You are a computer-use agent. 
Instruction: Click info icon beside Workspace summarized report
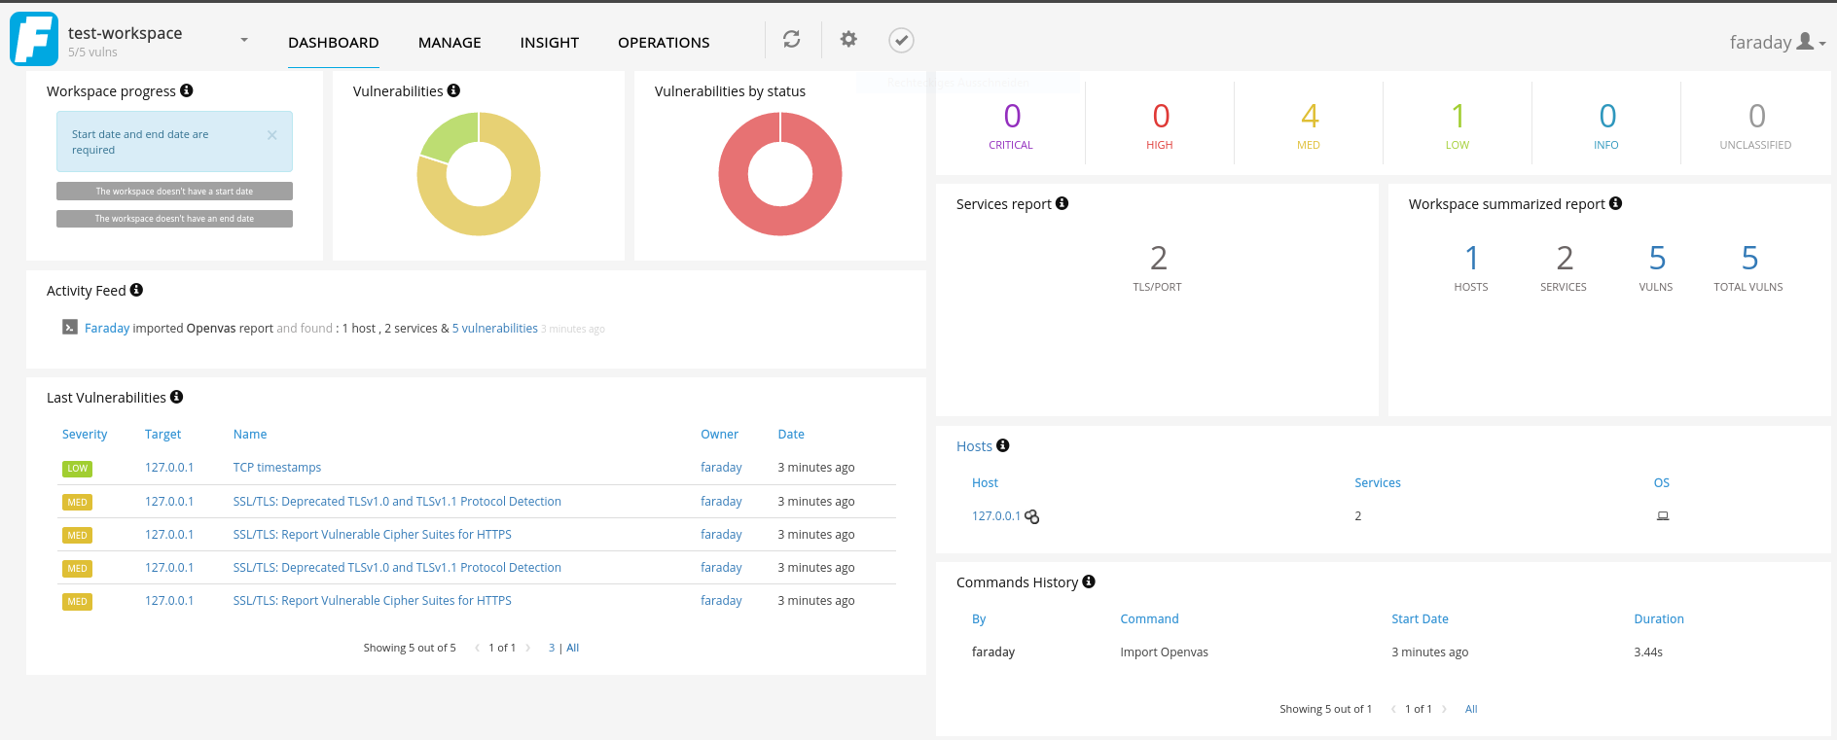point(1616,203)
